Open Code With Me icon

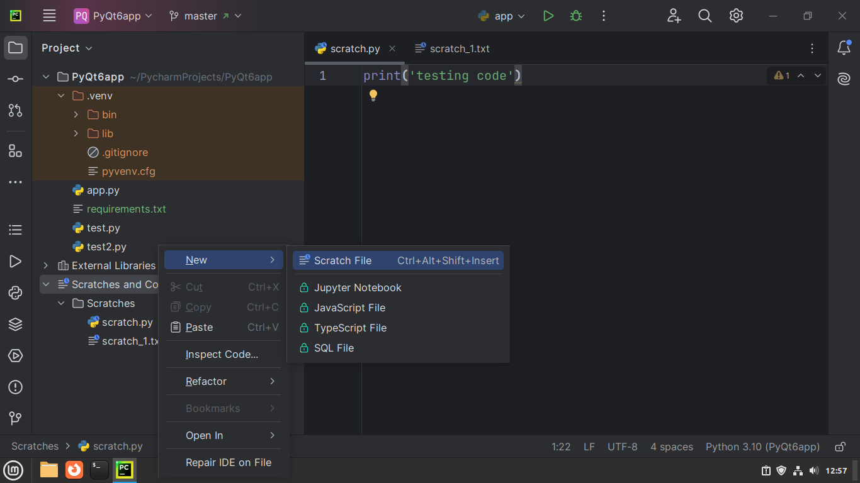pyautogui.click(x=674, y=16)
